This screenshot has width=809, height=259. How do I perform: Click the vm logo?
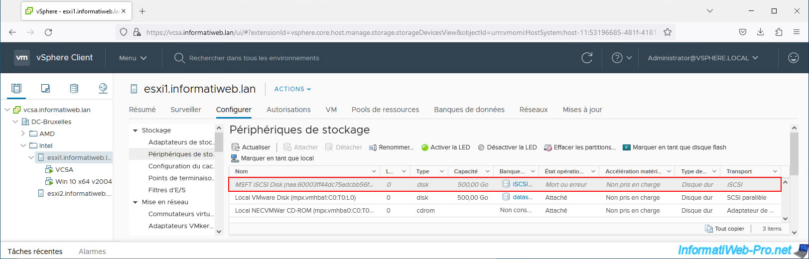pyautogui.click(x=22, y=58)
